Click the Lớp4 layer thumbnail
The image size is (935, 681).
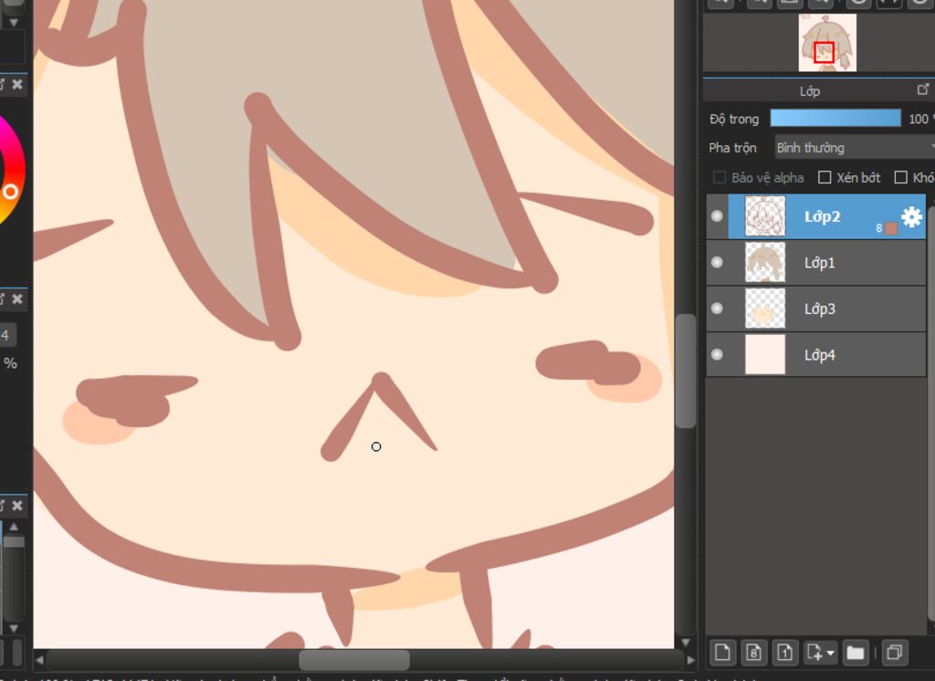(765, 354)
